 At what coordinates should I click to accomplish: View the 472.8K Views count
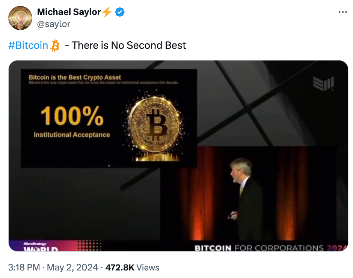click(132, 267)
